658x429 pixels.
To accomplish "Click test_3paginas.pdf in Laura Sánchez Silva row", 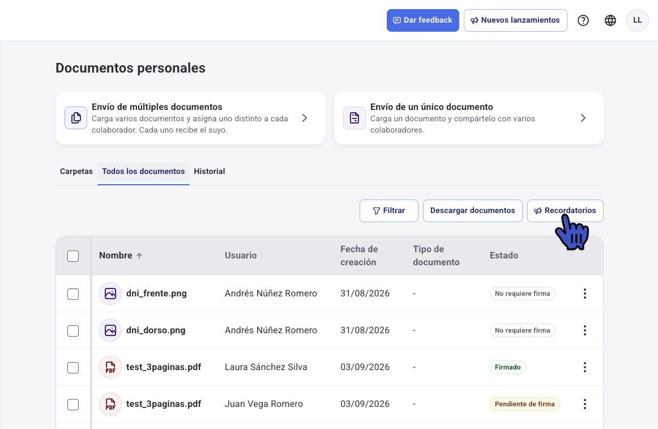I will click(164, 367).
